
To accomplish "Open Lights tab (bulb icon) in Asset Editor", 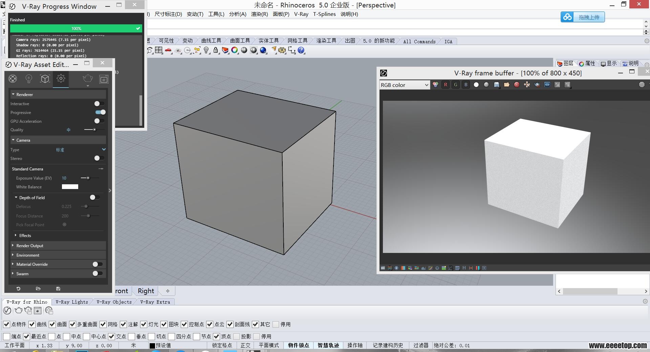I will pyautogui.click(x=29, y=79).
